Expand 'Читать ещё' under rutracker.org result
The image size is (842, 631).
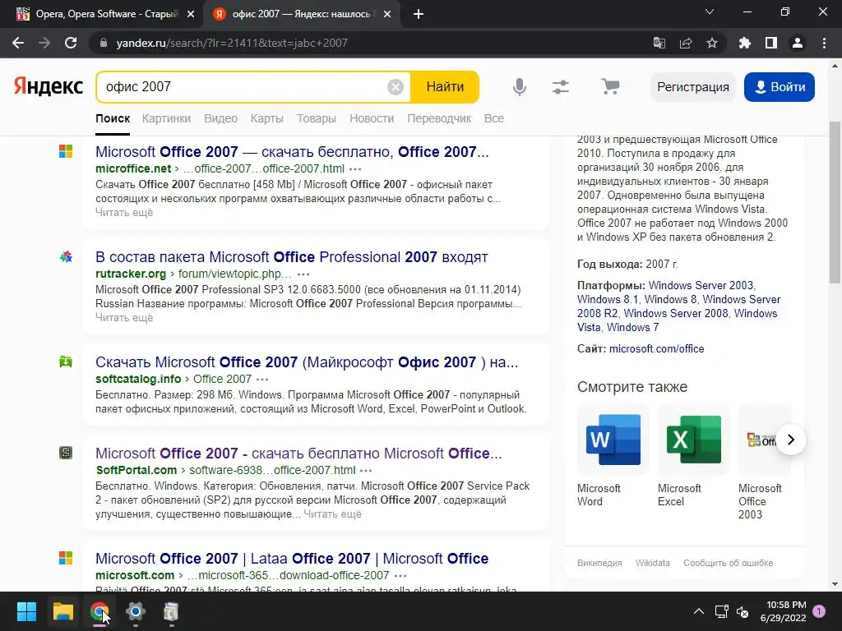point(124,318)
